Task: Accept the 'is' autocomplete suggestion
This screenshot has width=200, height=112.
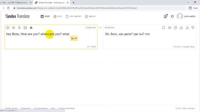Action: 74,38
